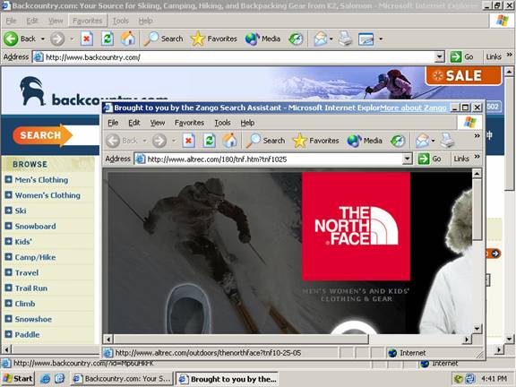
Task: Stop loading in Backcountry window toolbar
Action: point(87,39)
